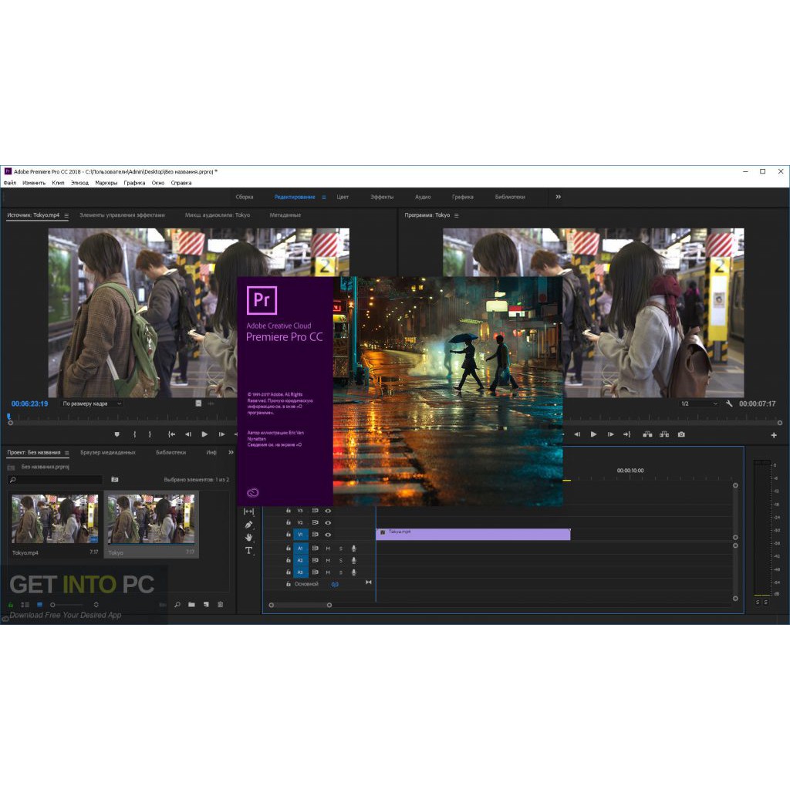The width and height of the screenshot is (790, 790).
Task: Select the Pen tool
Action: (249, 525)
